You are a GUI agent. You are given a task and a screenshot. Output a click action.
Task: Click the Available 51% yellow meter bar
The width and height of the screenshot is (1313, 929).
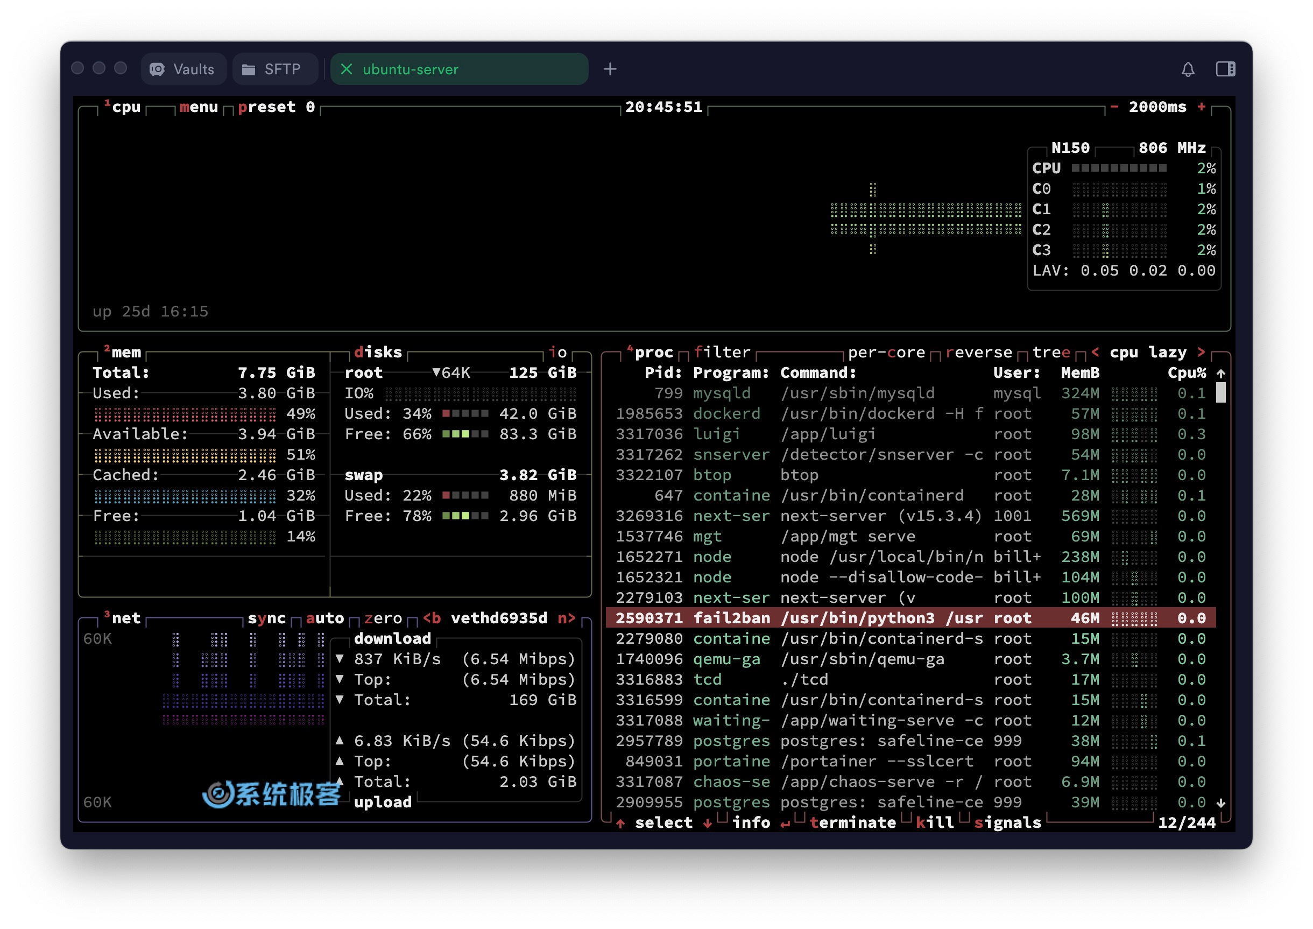point(185,455)
